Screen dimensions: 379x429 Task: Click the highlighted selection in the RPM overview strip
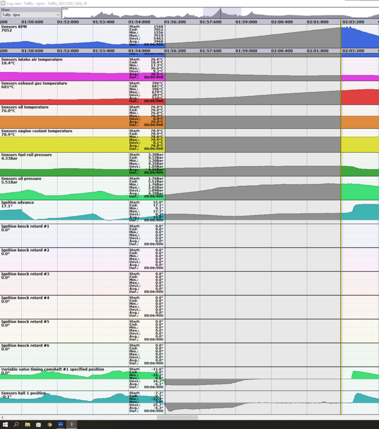[222, 13]
